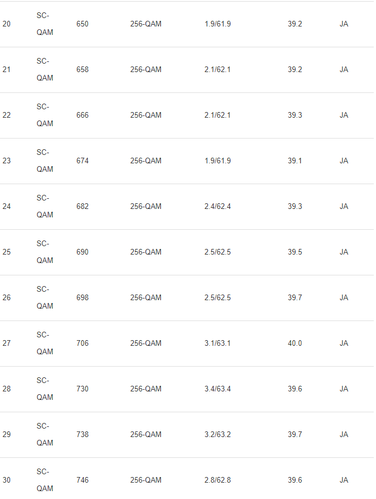The height and width of the screenshot is (499, 376).
Task: Select 256-QAM modulation in row 23
Action: tap(146, 161)
